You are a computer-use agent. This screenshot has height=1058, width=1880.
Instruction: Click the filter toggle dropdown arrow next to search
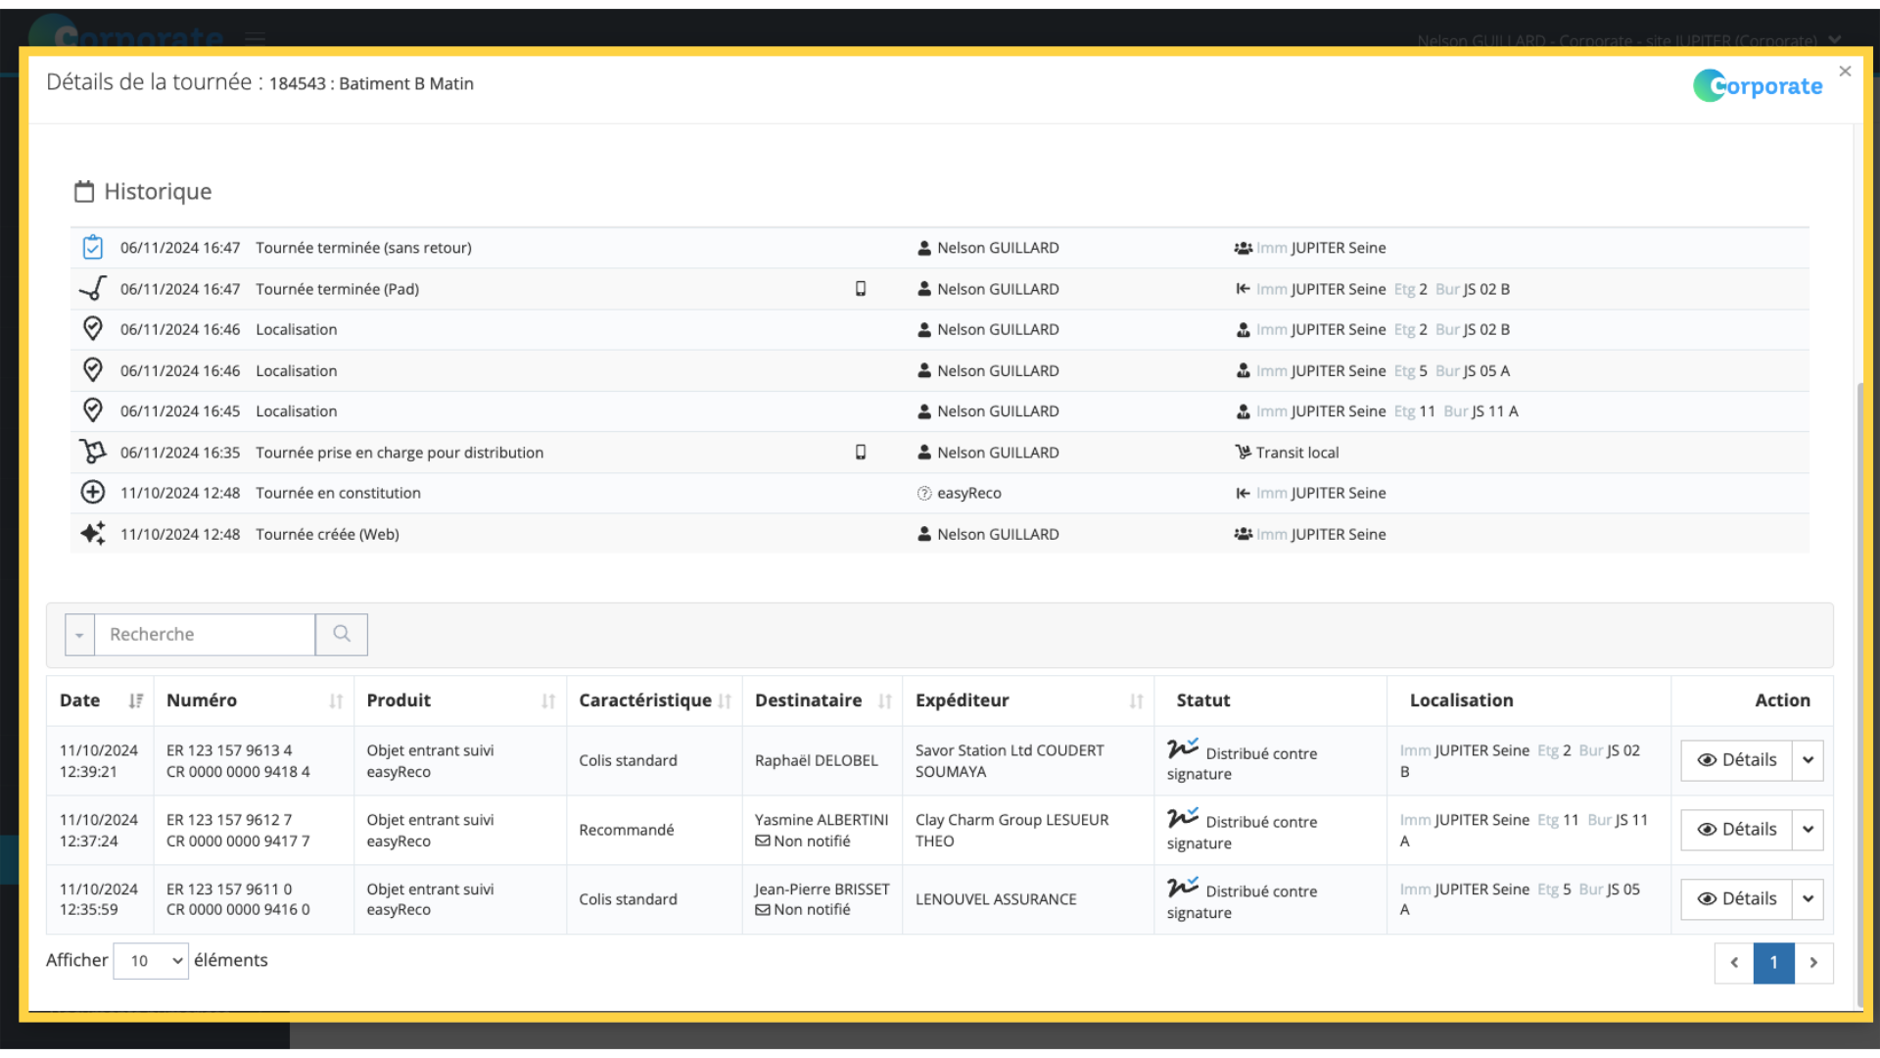pos(80,634)
